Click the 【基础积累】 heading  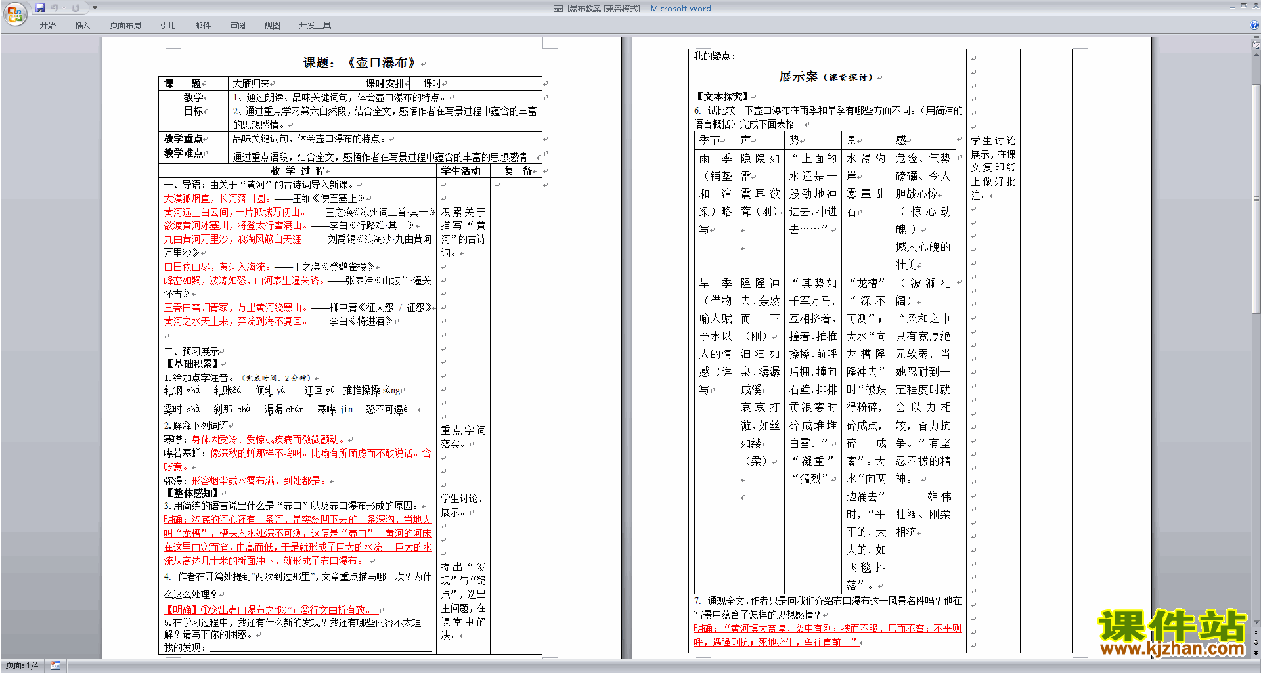(192, 364)
